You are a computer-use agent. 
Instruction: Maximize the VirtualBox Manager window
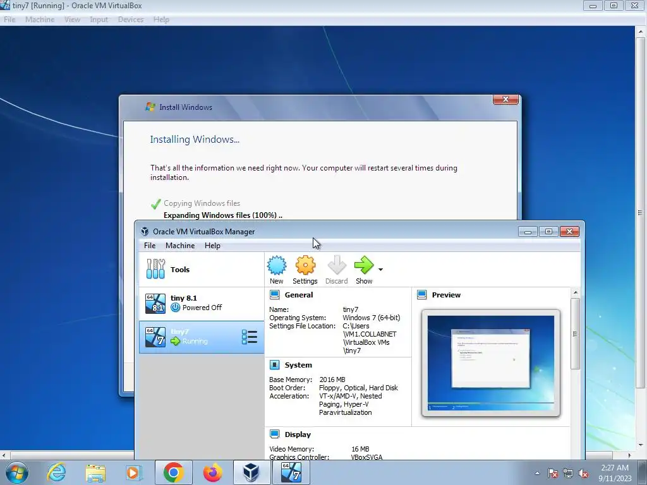click(548, 232)
